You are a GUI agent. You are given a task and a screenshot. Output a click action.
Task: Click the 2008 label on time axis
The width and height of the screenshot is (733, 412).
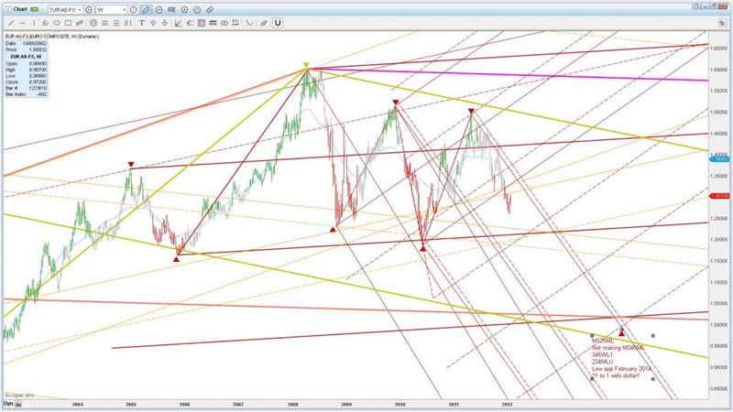tap(293, 404)
